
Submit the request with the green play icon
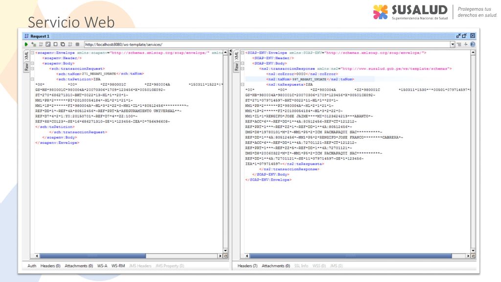[x=26, y=45]
